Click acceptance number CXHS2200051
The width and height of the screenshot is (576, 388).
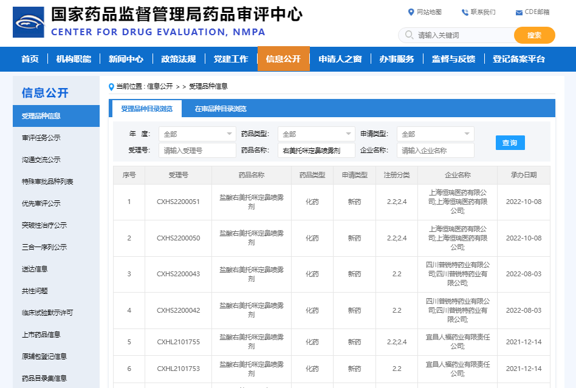tap(178, 202)
